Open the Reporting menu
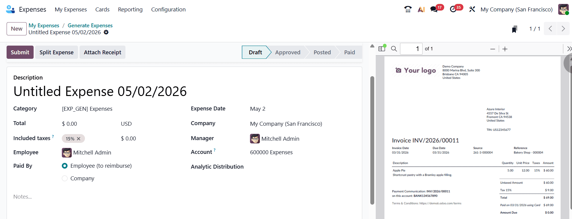Image resolution: width=572 pixels, height=219 pixels. pos(130,9)
